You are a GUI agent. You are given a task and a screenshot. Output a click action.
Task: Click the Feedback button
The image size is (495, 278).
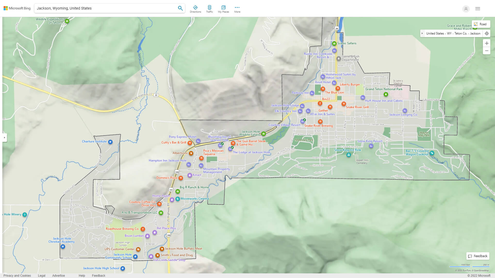pyautogui.click(x=478, y=256)
